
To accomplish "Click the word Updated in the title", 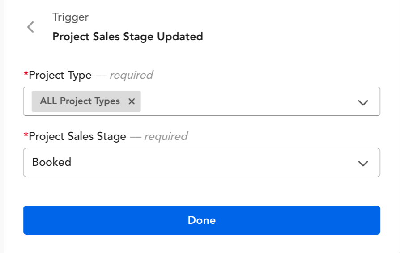I will [x=180, y=37].
